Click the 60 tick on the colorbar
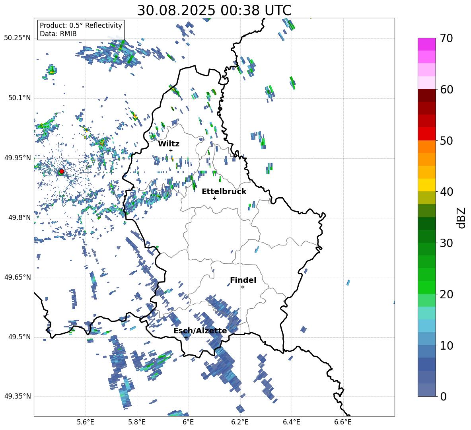The height and width of the screenshot is (430, 471). tap(446, 90)
